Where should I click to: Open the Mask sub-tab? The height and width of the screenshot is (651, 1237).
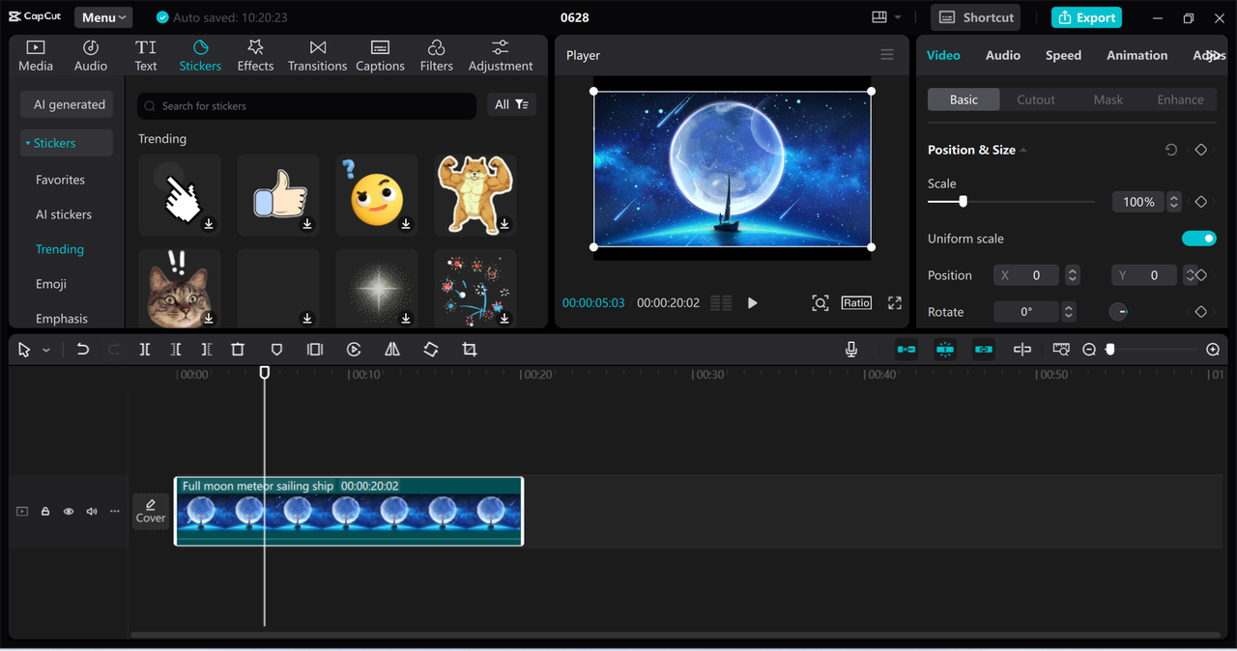1108,99
